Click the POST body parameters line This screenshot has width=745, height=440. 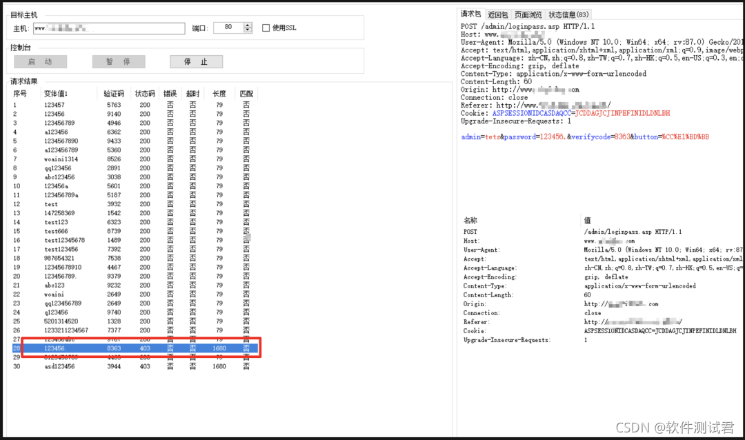585,137
